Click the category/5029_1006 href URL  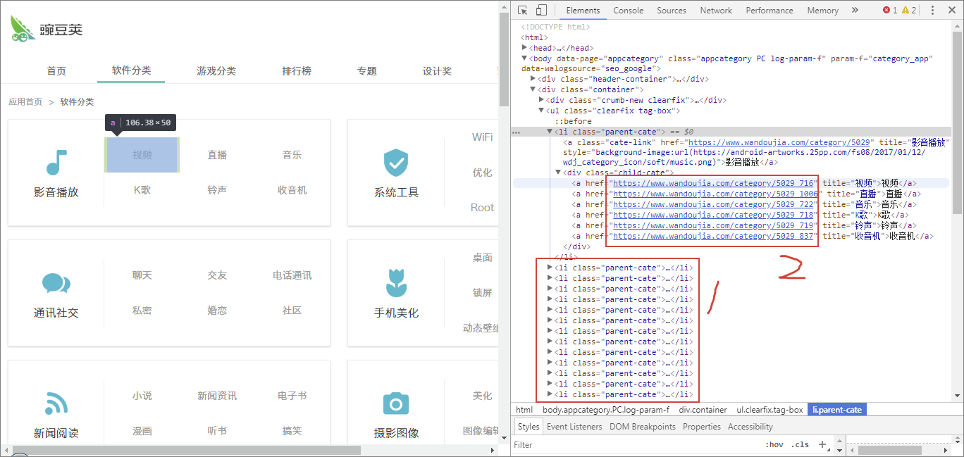[x=715, y=194]
